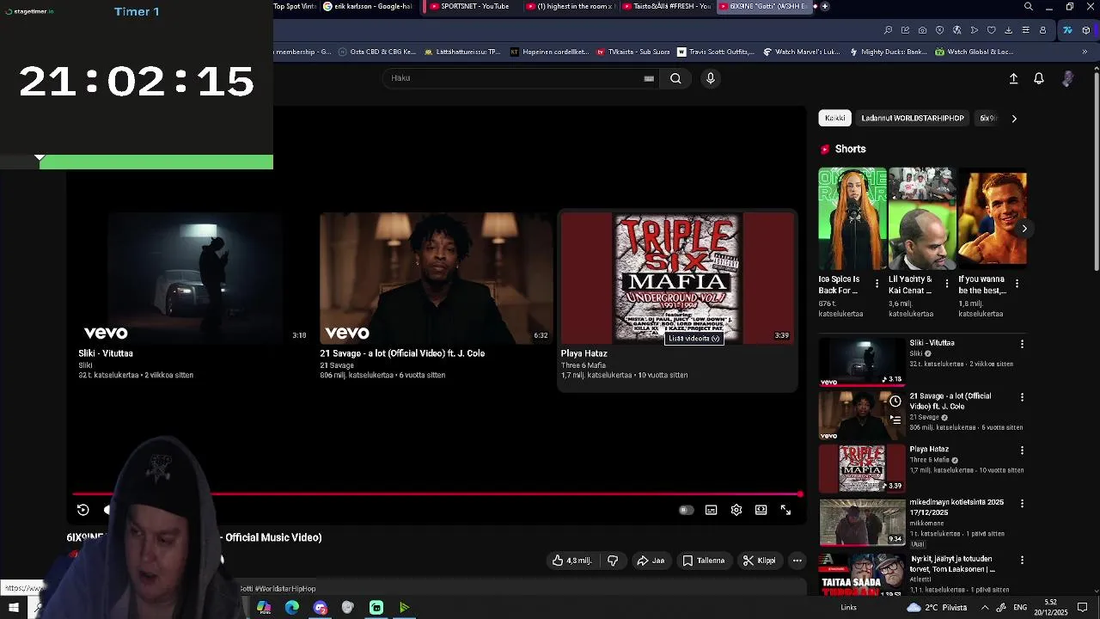The image size is (1100, 619).
Task: Open Discord from taskbar
Action: pyautogui.click(x=321, y=608)
